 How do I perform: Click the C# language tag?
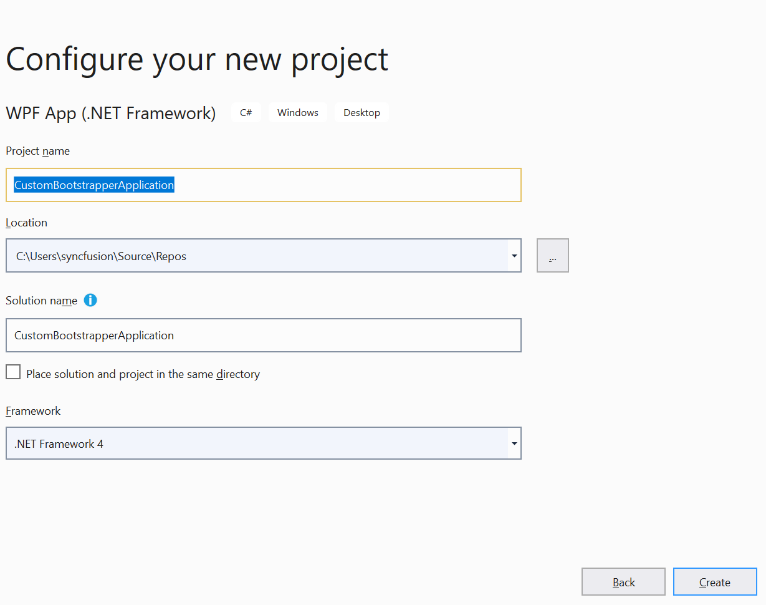pos(246,113)
